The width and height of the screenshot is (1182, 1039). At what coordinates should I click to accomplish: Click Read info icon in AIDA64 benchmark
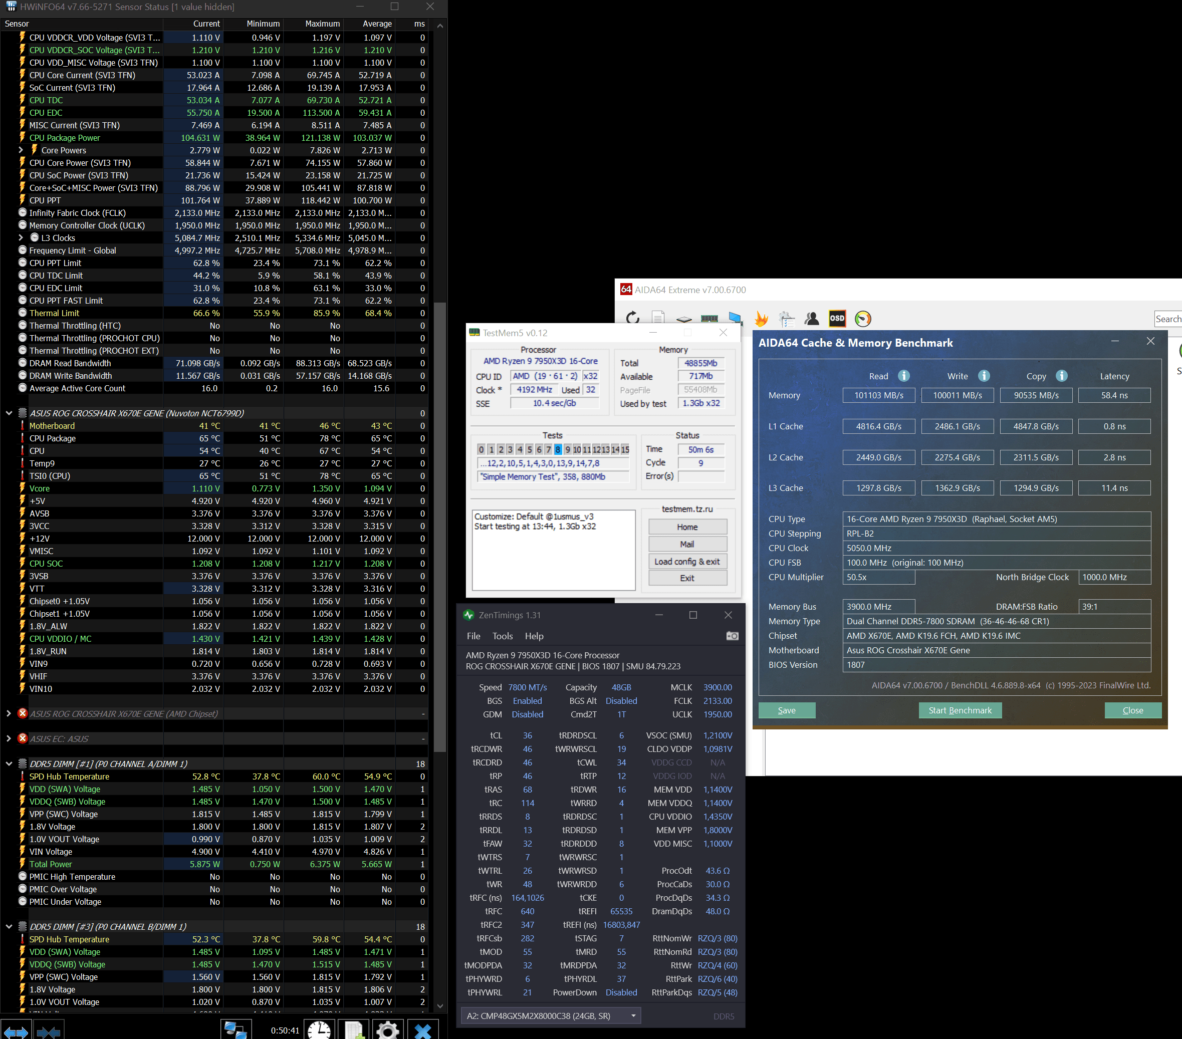click(x=903, y=376)
